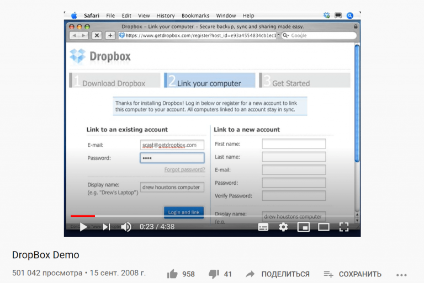The height and width of the screenshot is (283, 424).
Task: Click new account Display name field
Action: click(294, 216)
